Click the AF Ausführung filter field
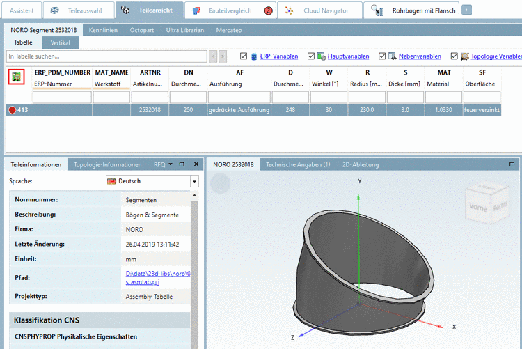Screen dimensions: 522x349 tap(239, 97)
